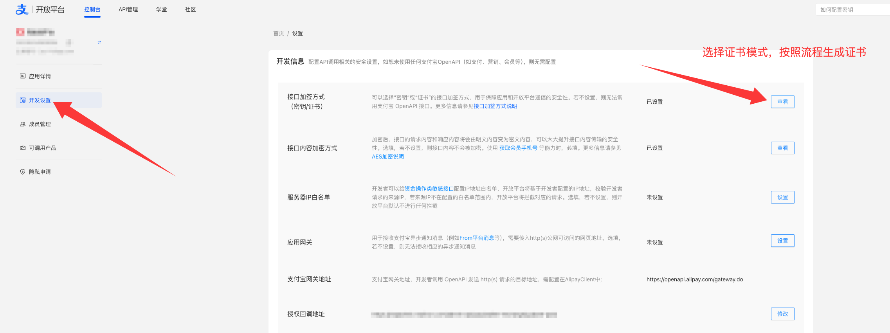The image size is (890, 333).
Task: Click the 应用详情 sidebar icon
Action: pos(23,76)
